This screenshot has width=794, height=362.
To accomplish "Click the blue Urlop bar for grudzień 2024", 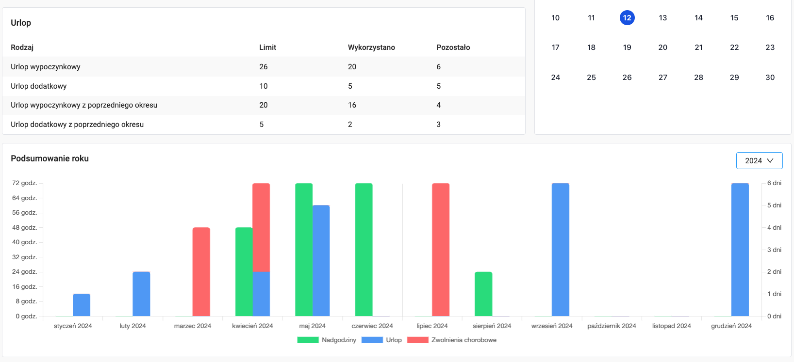I will (740, 250).
